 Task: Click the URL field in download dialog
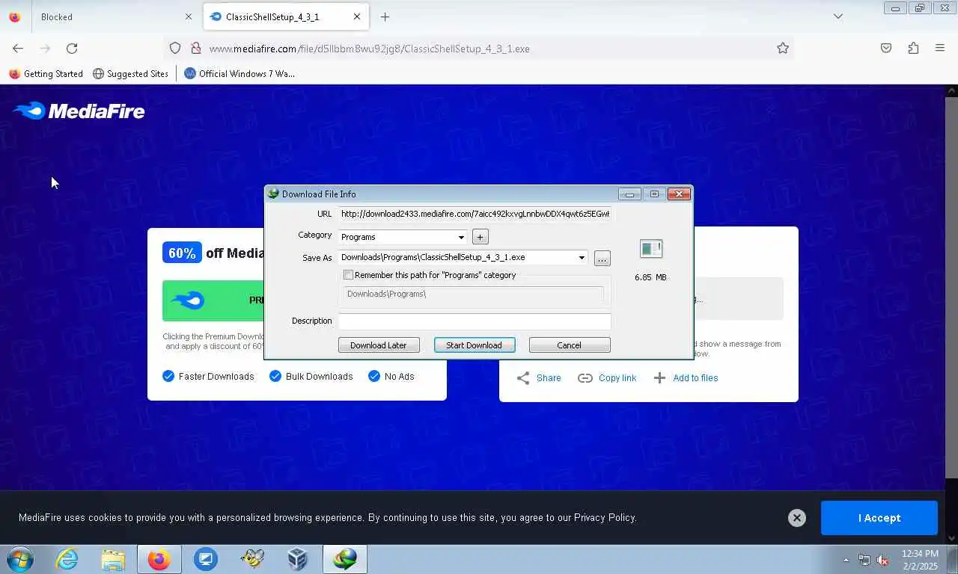[x=475, y=214]
